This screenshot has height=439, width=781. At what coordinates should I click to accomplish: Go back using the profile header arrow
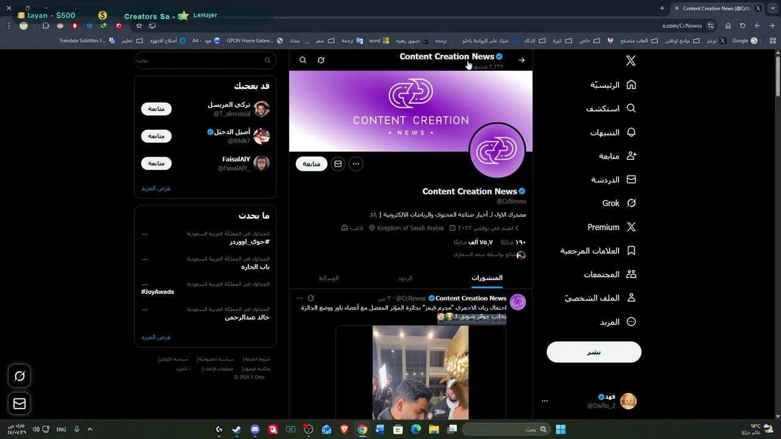[x=522, y=60]
